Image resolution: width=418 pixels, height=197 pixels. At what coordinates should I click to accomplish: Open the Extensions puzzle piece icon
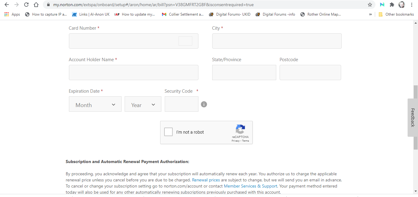[x=392, y=5]
